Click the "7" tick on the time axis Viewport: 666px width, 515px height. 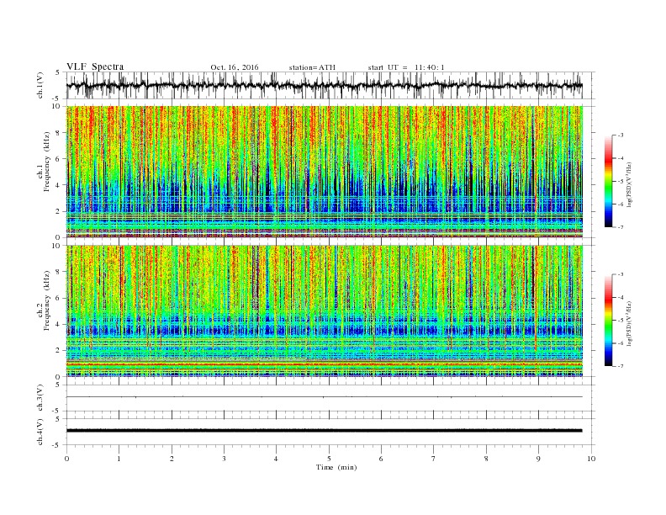(433, 459)
